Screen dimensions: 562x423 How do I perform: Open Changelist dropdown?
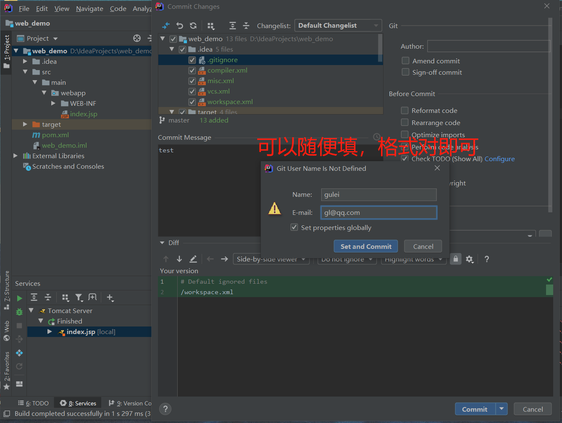[338, 26]
